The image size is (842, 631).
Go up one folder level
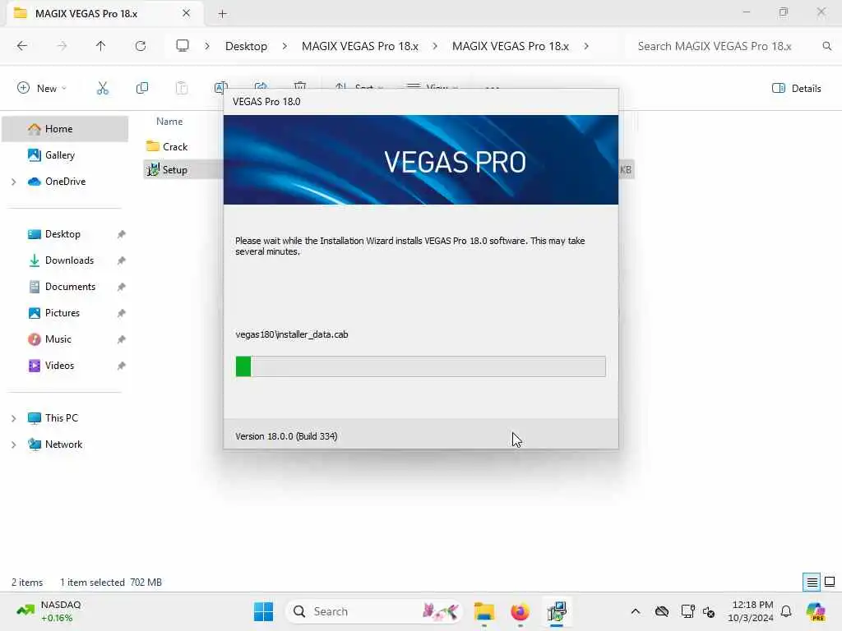[100, 46]
